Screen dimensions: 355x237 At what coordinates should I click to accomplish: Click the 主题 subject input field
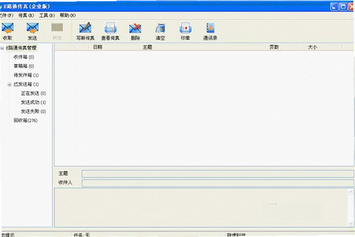click(x=218, y=173)
